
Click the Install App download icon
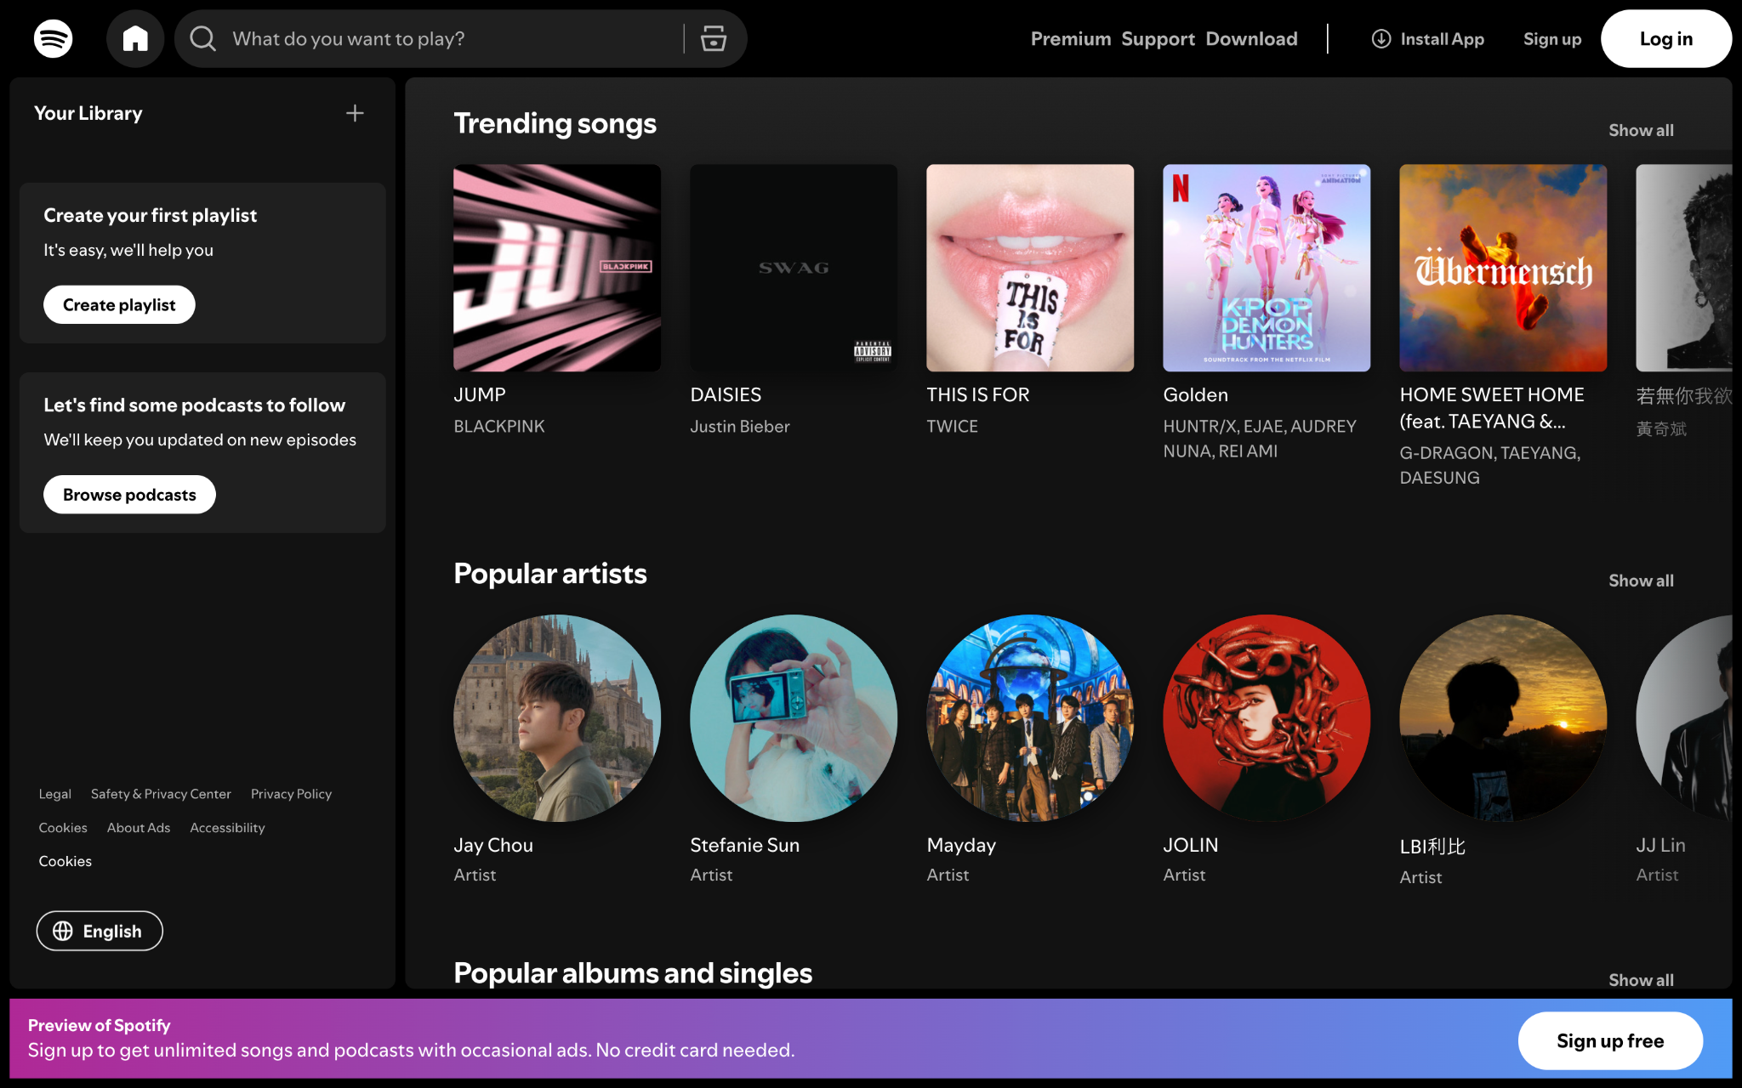[x=1381, y=39]
